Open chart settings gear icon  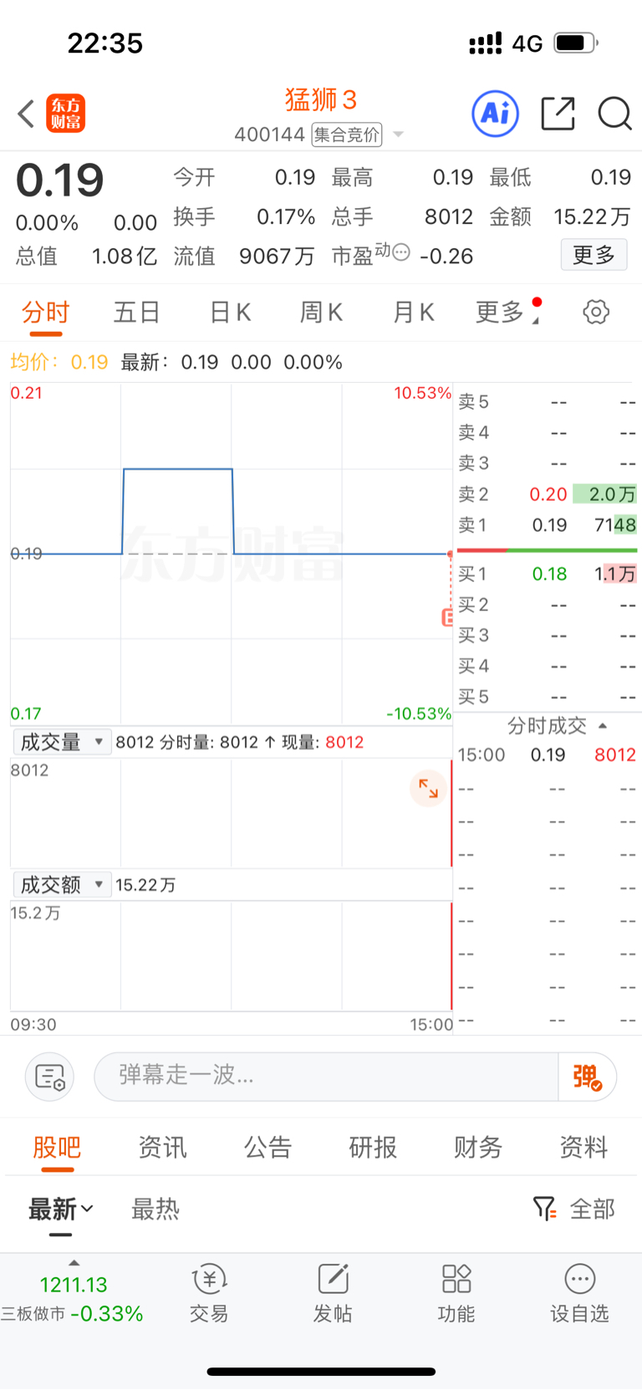coord(595,313)
